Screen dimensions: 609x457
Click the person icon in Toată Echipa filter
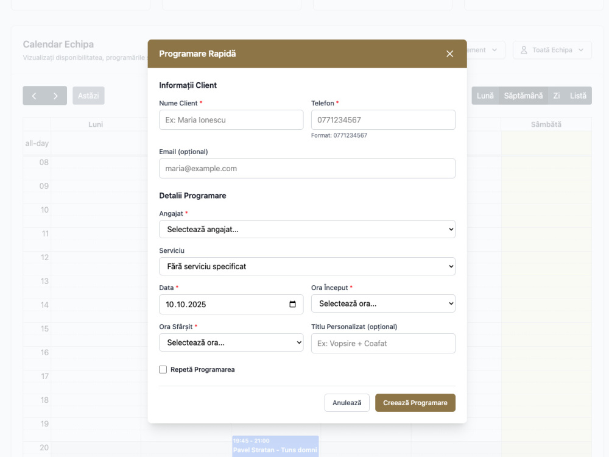[524, 50]
